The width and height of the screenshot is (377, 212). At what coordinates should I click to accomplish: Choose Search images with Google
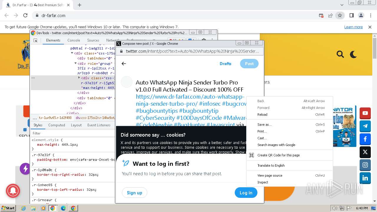point(290,145)
